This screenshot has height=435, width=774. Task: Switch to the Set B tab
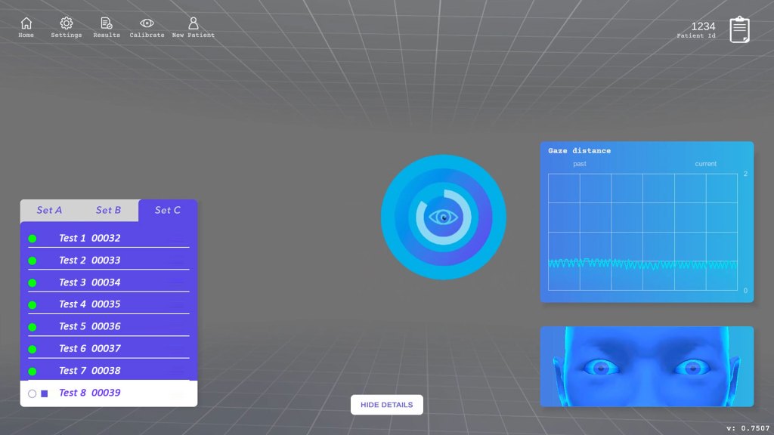(x=109, y=210)
